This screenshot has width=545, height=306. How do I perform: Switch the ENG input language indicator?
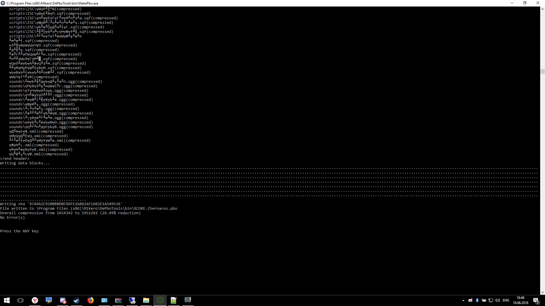(x=506, y=300)
